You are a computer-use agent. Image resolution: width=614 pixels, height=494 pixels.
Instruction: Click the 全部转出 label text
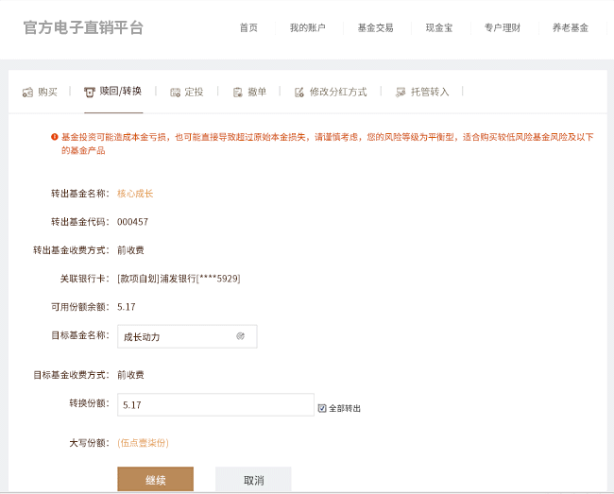coord(345,408)
